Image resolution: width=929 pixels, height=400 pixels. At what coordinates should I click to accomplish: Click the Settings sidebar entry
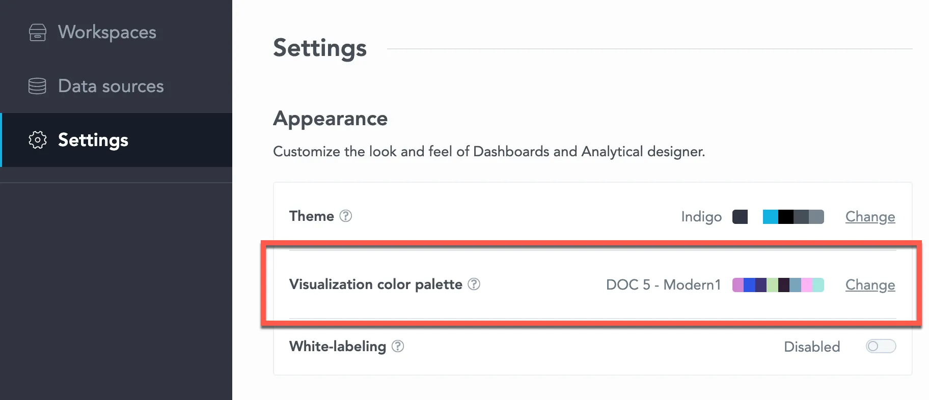pyautogui.click(x=93, y=140)
